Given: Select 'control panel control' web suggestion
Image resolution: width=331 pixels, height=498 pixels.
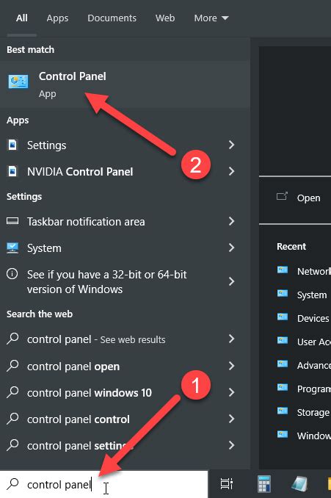Looking at the screenshot, I should click(x=78, y=419).
